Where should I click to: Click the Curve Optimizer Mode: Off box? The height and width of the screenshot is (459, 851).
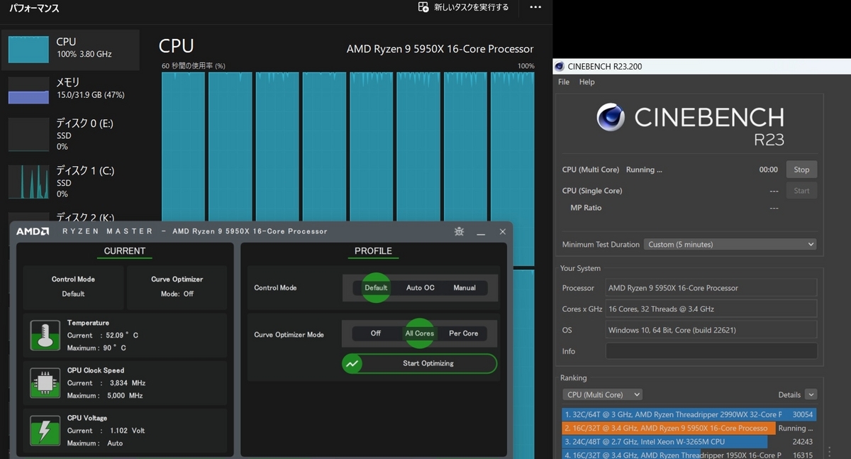click(177, 287)
